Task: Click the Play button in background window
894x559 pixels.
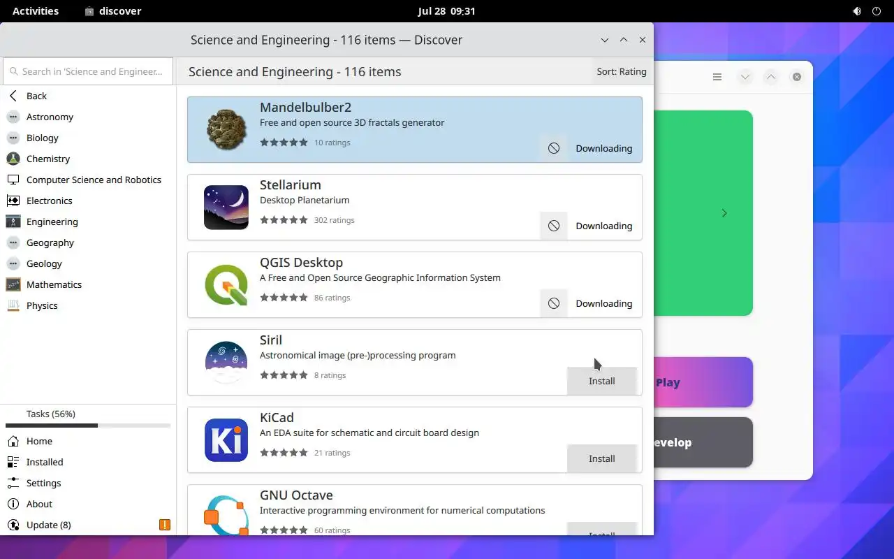Action: point(703,382)
